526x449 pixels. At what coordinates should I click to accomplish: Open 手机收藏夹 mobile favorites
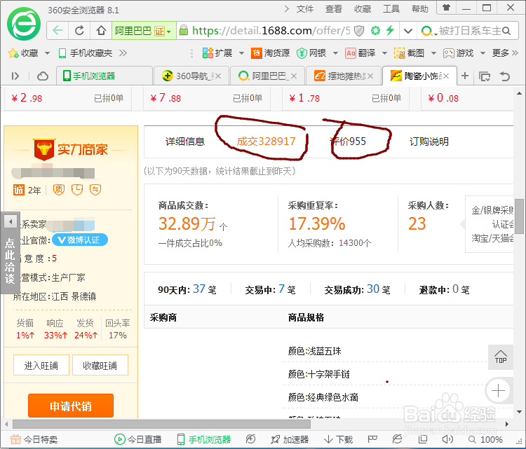point(85,53)
